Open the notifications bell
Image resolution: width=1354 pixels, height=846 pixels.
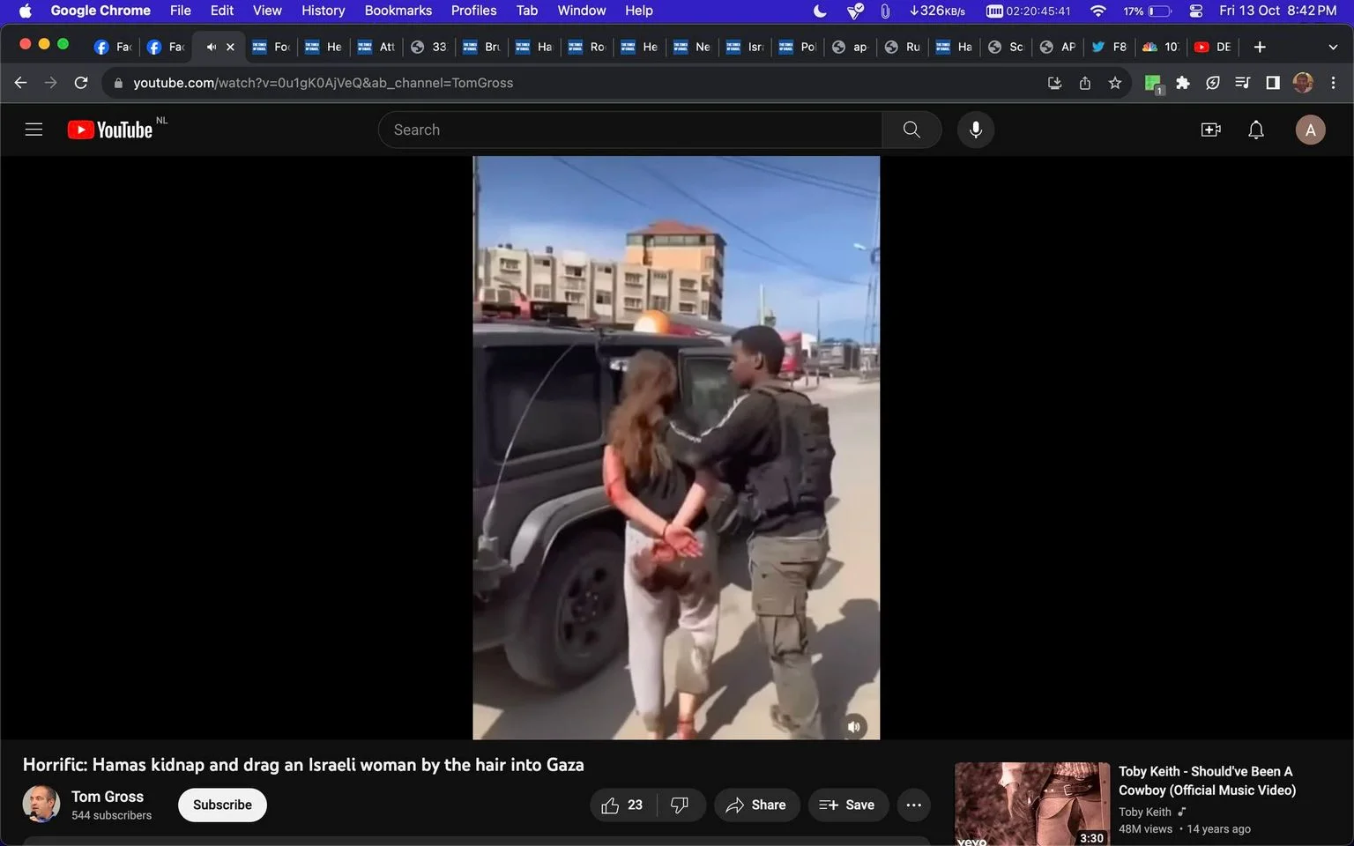(x=1256, y=130)
